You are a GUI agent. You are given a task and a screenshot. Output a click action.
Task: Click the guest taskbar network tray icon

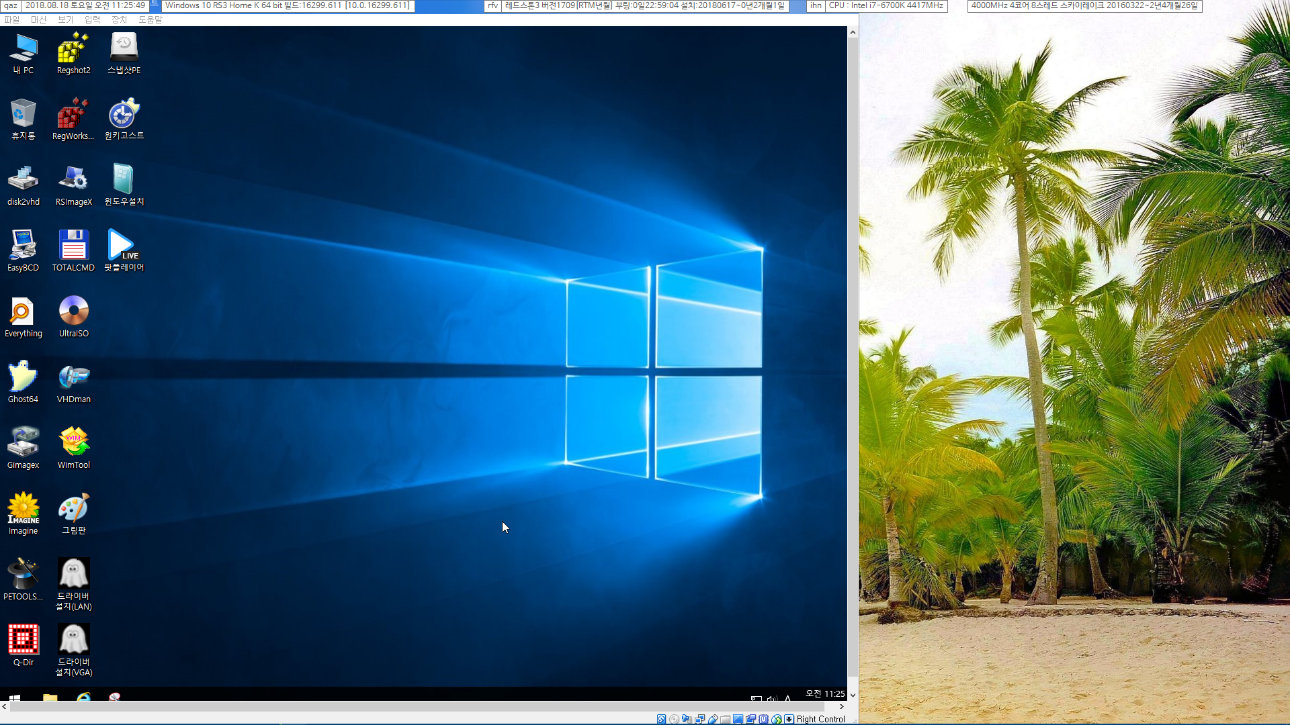pos(757,698)
